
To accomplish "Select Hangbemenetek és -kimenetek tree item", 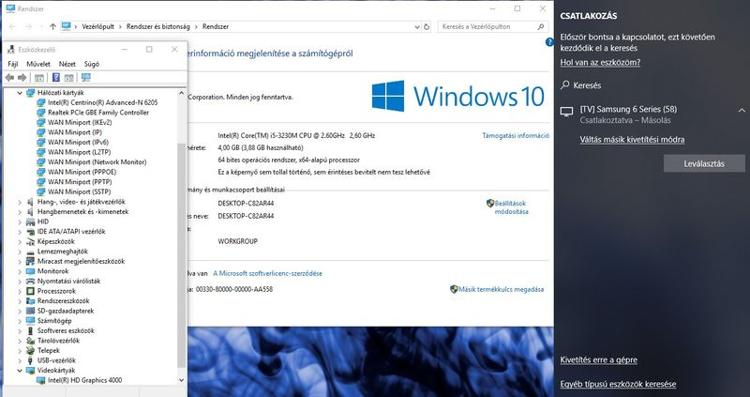I will 82,212.
